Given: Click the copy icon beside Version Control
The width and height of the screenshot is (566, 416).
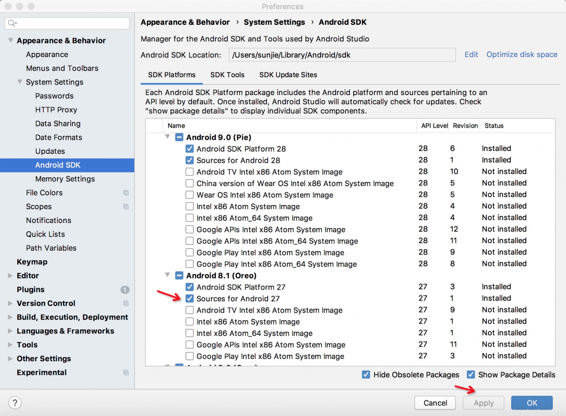Looking at the screenshot, I should point(126,303).
